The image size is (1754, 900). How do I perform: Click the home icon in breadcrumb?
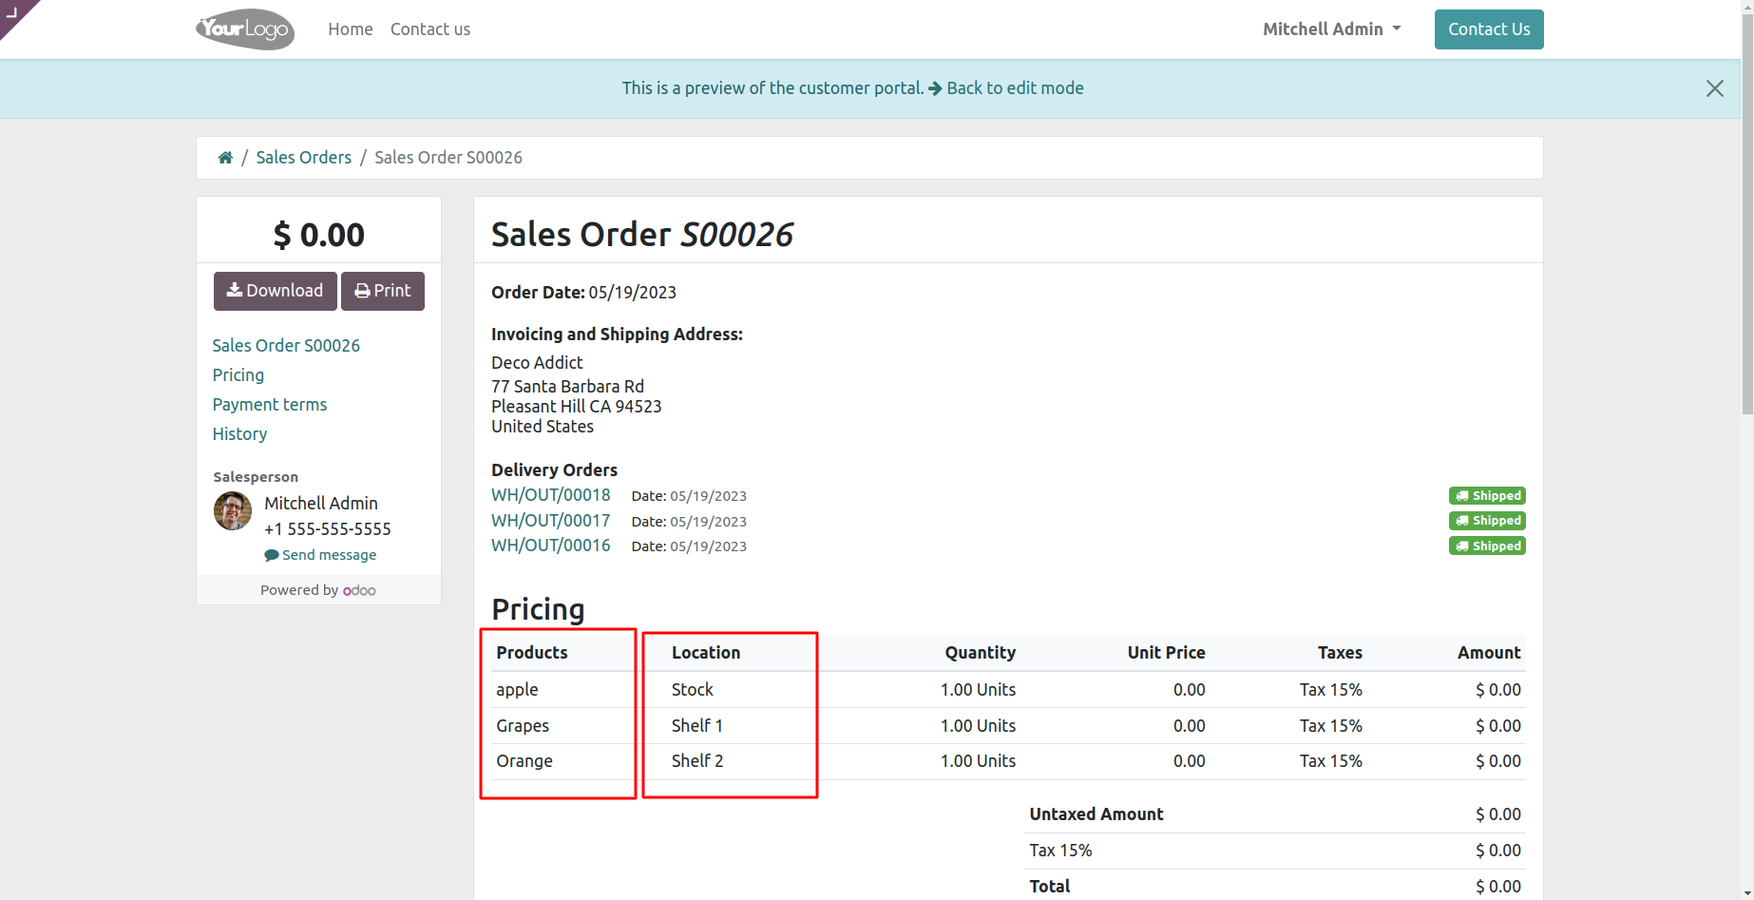(x=225, y=158)
